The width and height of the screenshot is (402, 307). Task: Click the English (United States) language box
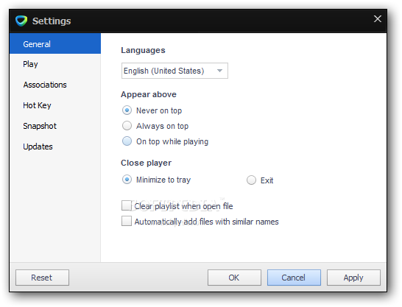pyautogui.click(x=174, y=71)
